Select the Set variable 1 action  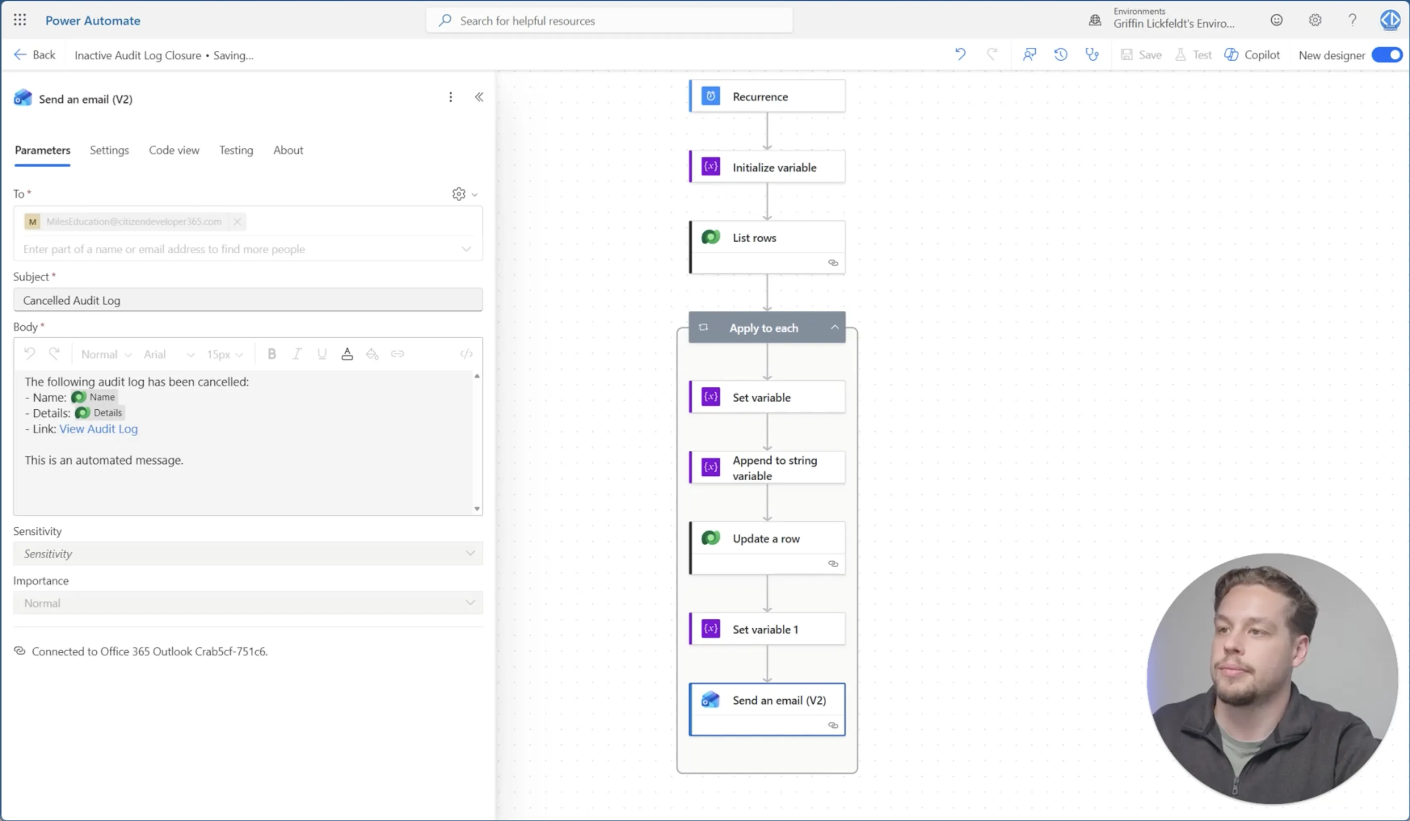[x=767, y=629]
